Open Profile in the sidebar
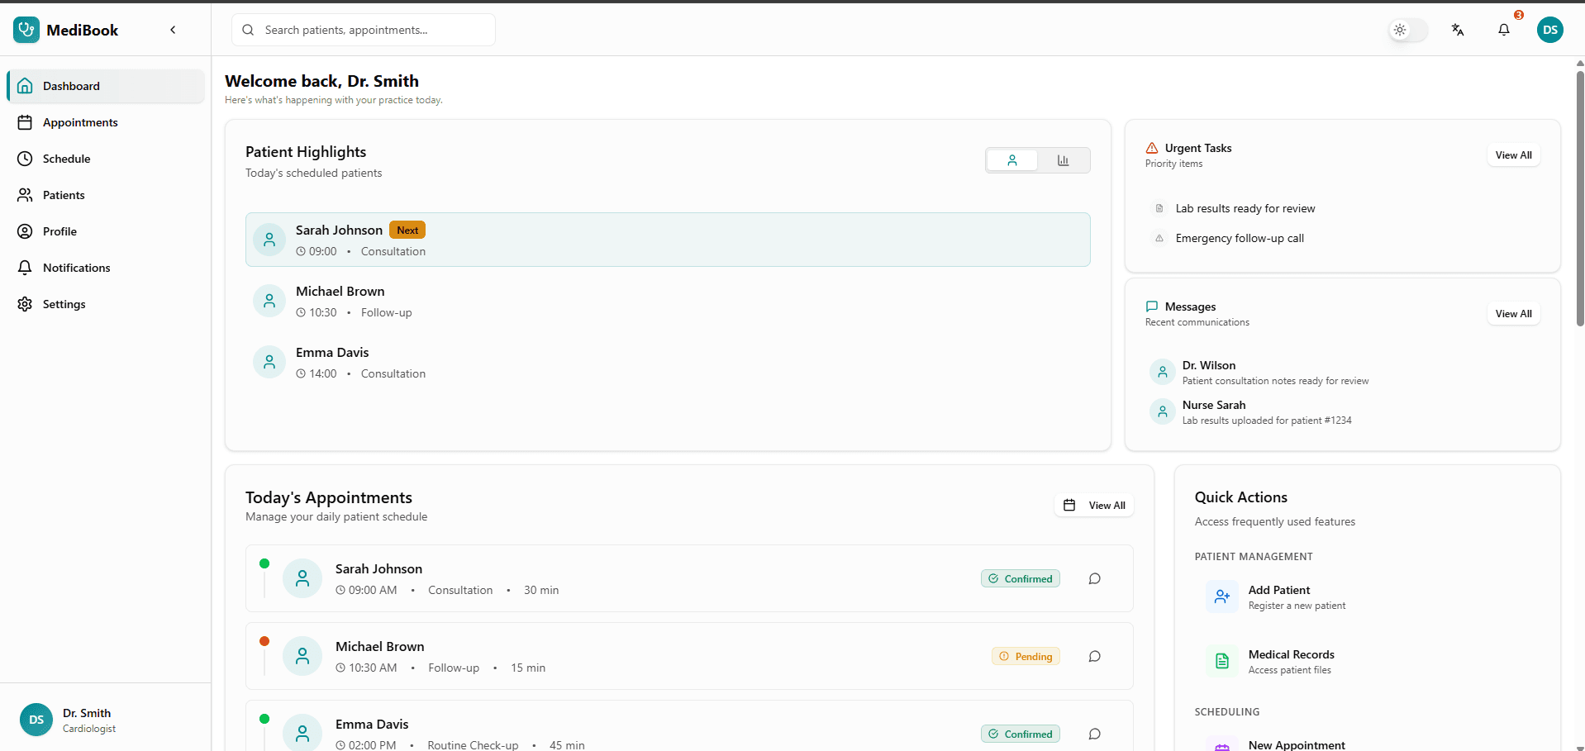Image resolution: width=1585 pixels, height=751 pixels. pos(106,231)
